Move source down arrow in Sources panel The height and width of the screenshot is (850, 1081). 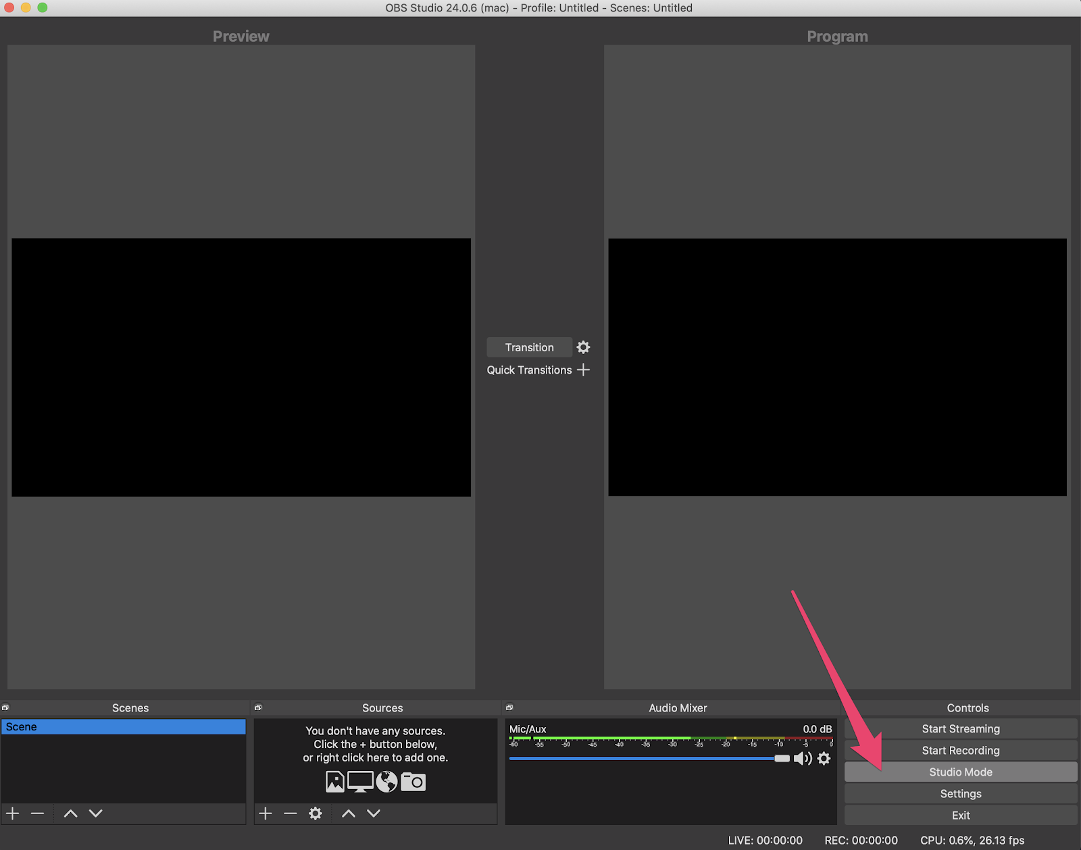[374, 814]
